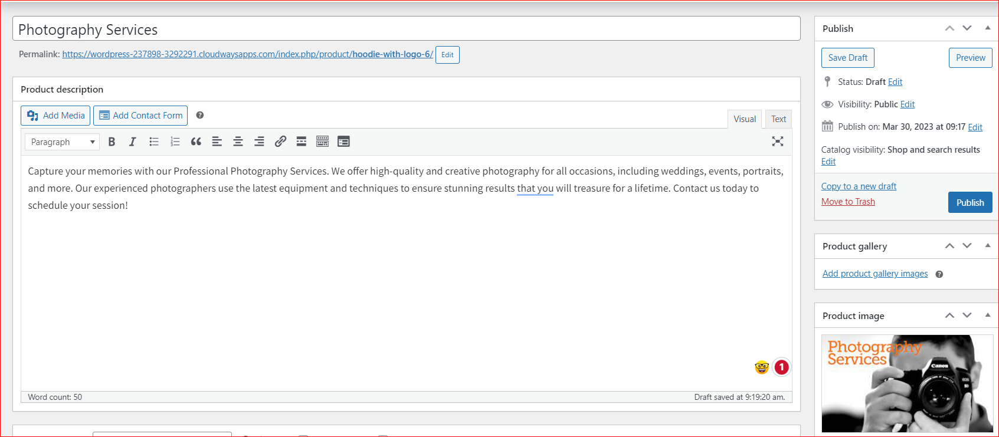
Task: Click the Add product gallery images link
Action: pos(874,274)
